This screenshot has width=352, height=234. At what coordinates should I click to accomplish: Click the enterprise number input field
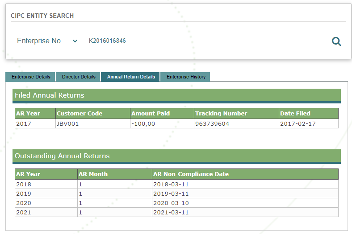tap(201, 41)
